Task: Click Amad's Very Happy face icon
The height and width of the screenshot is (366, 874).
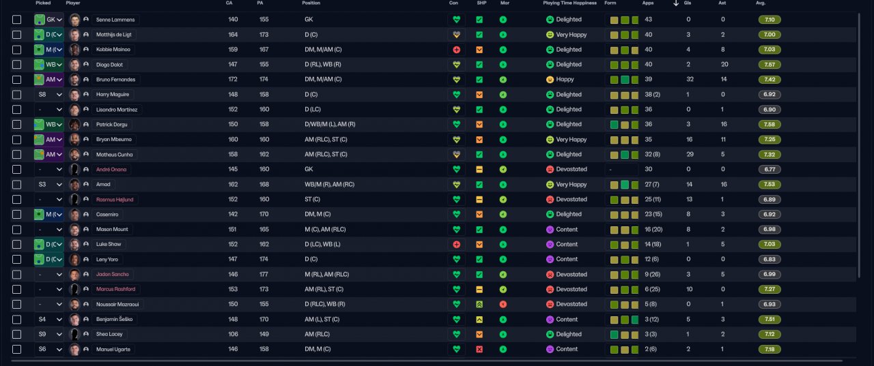Action: tap(550, 185)
